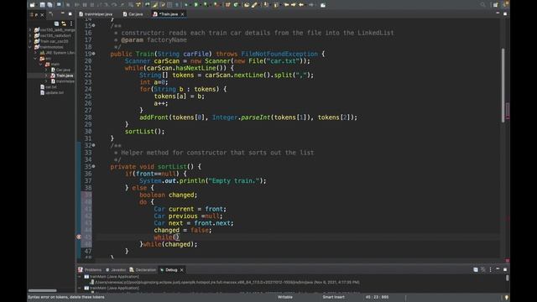537x302 pixels.
Task: Expand the JRE System Library node
Action: (35, 53)
